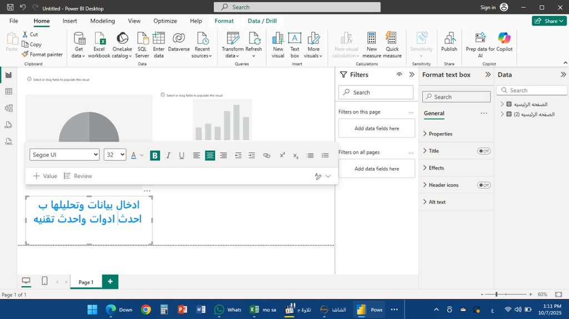569x319 pixels.
Task: Insert hyperlink in text box toolbar
Action: pyautogui.click(x=267, y=156)
